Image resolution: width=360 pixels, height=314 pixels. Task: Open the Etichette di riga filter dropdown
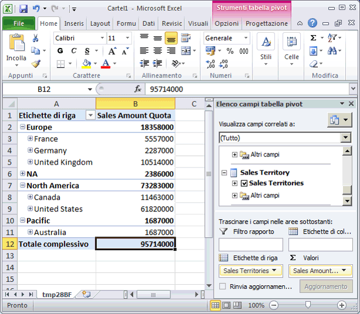coord(90,115)
